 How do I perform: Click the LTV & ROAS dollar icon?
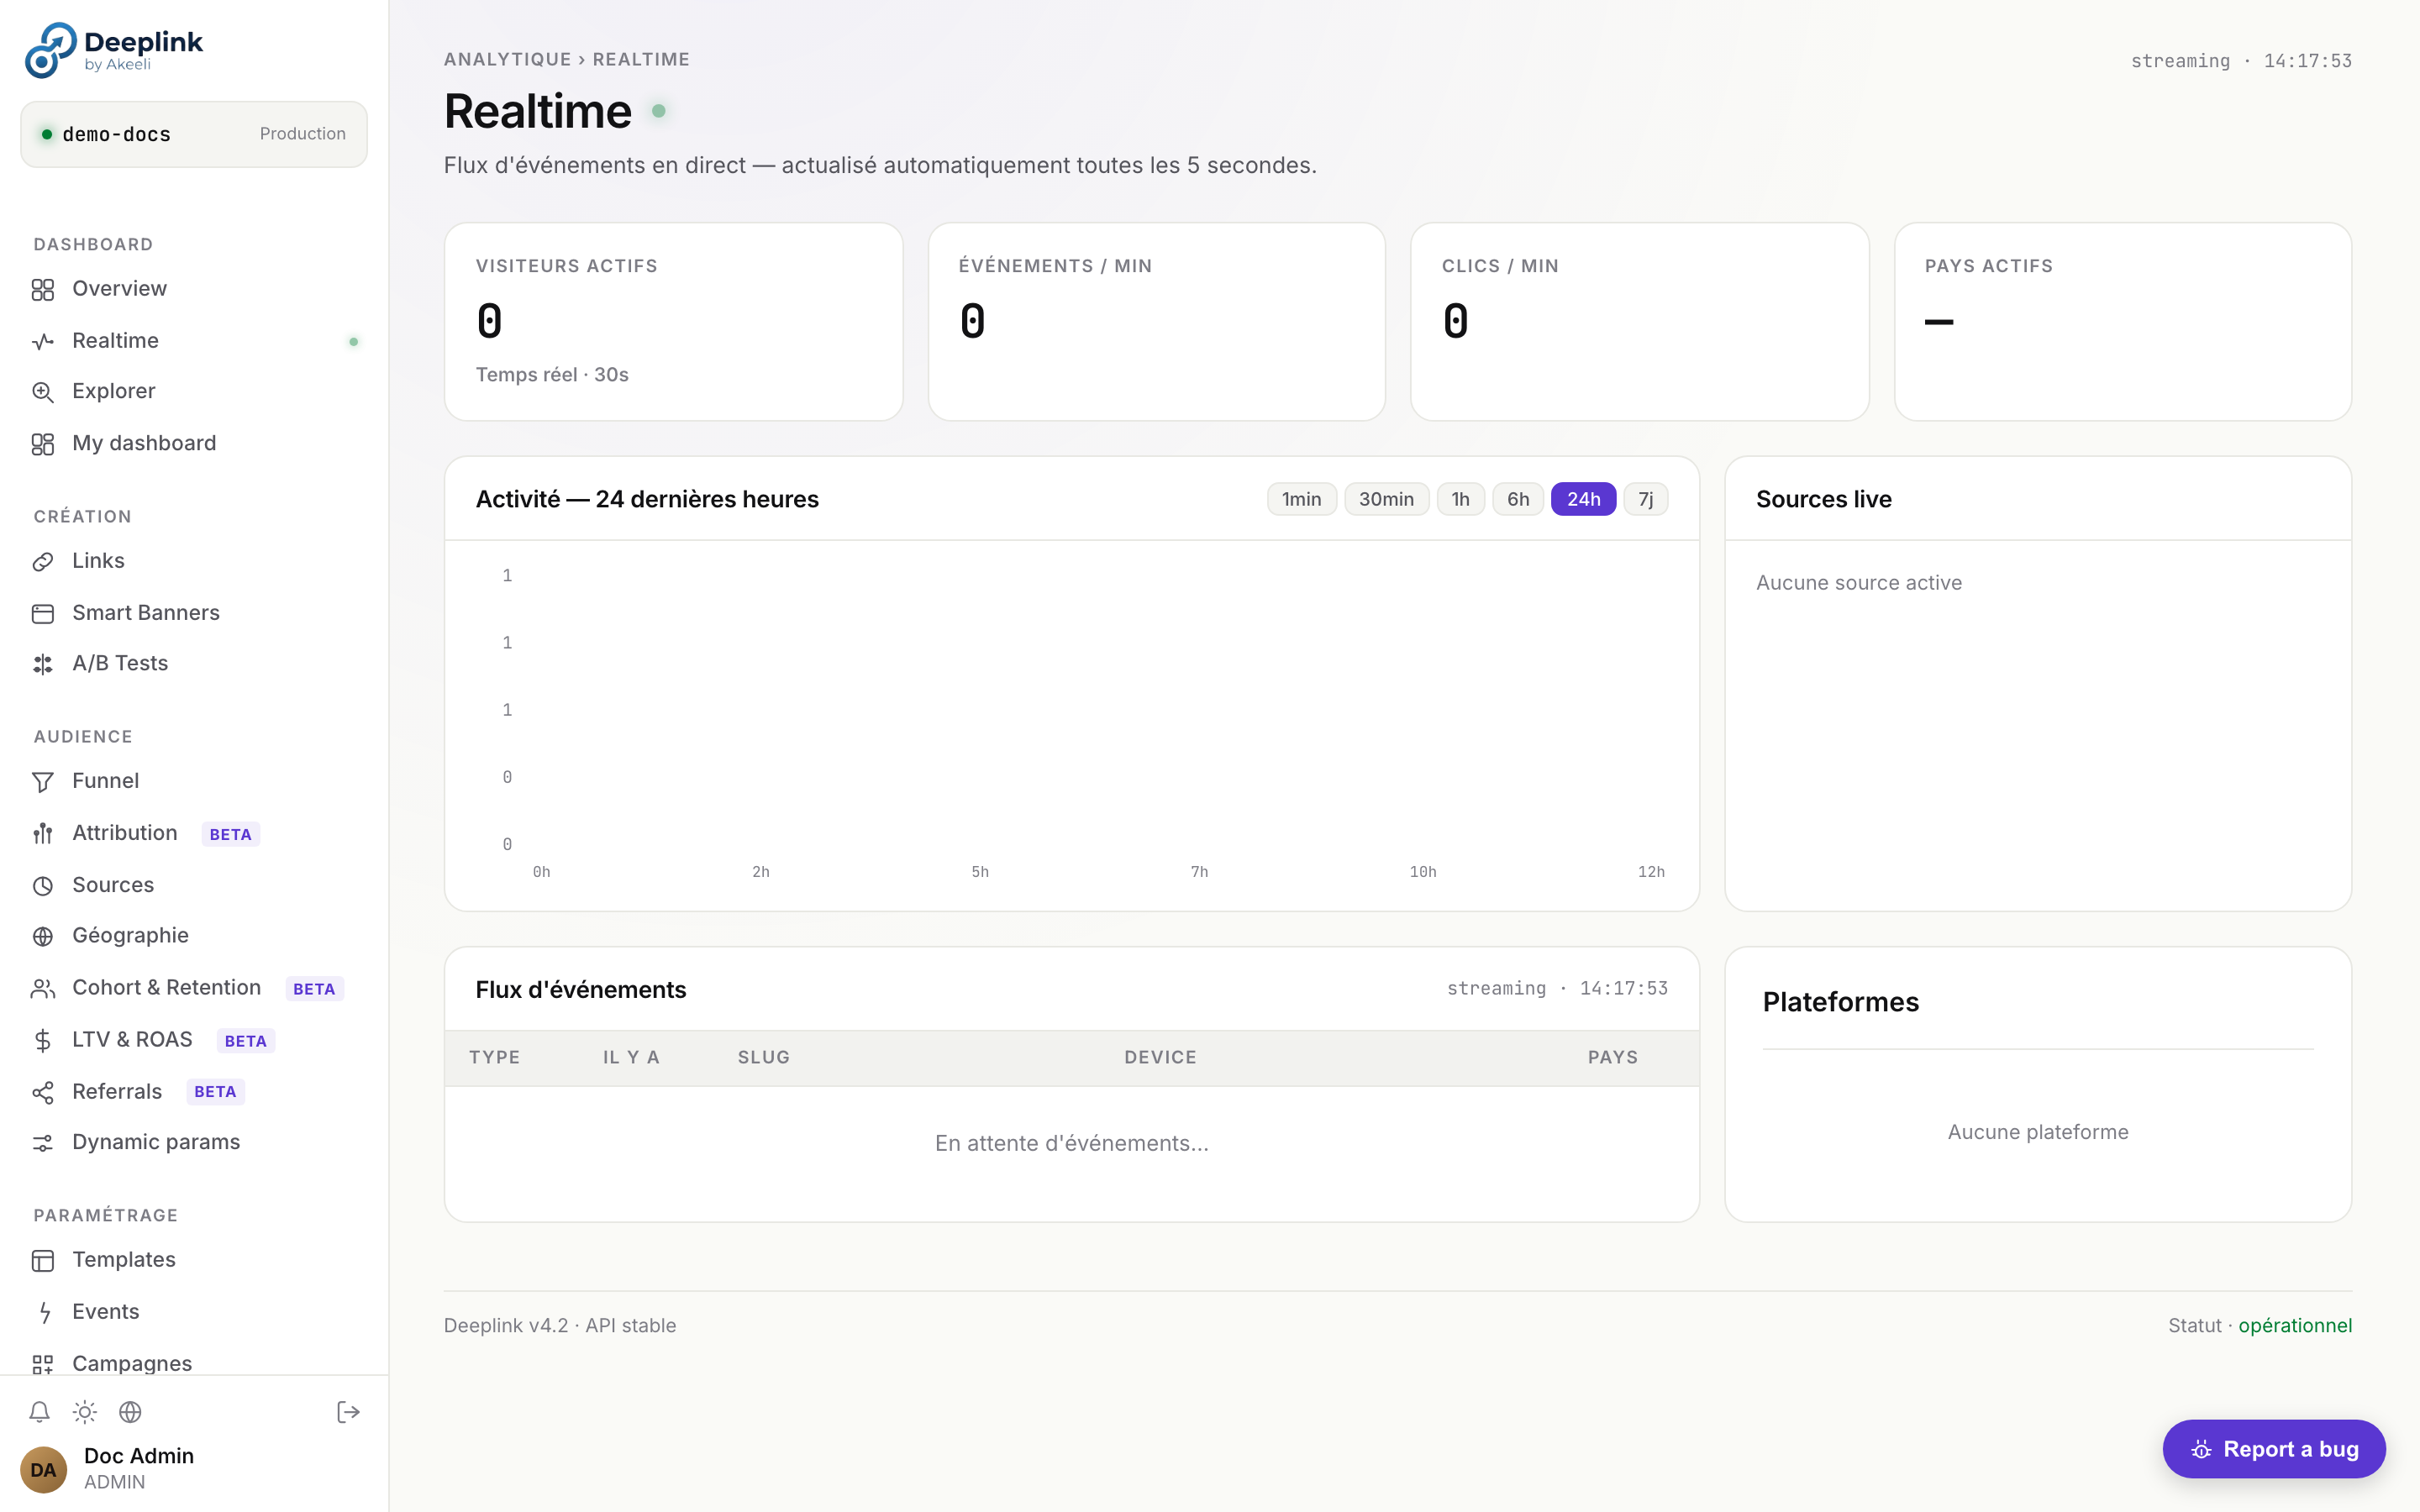coord(42,1041)
